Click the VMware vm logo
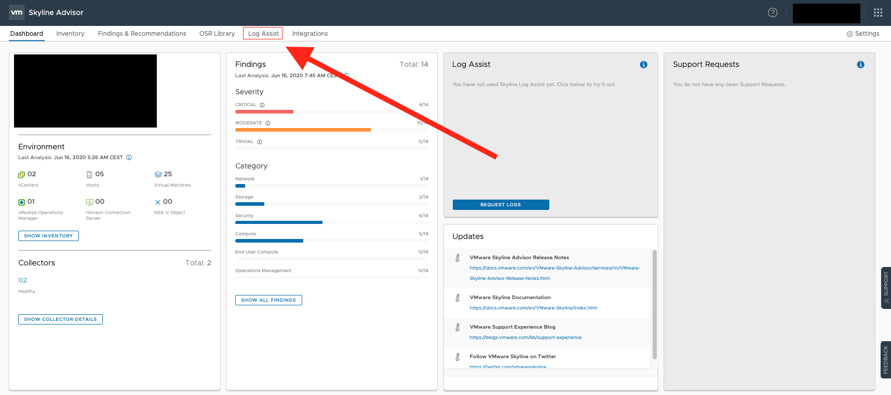 tap(17, 12)
